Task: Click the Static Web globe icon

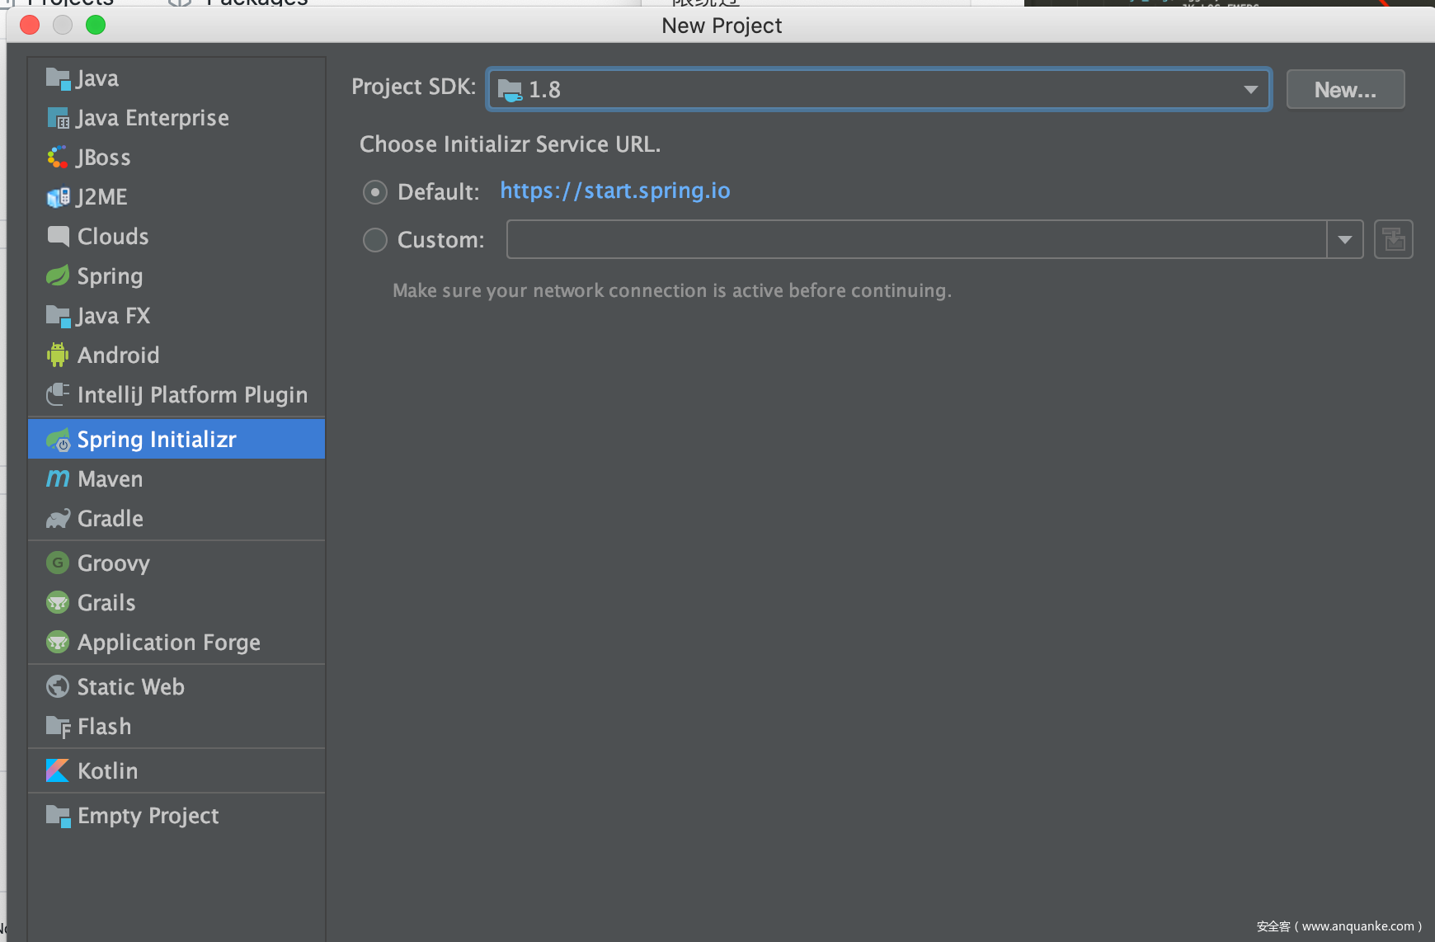Action: [x=57, y=686]
